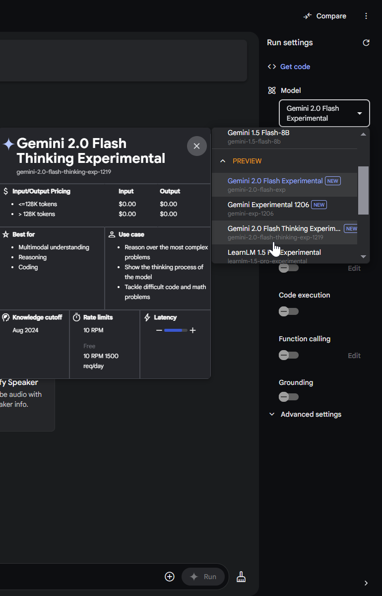Screen dimensions: 382x596
Task: Open the three-dot more options menu
Action: 366,16
